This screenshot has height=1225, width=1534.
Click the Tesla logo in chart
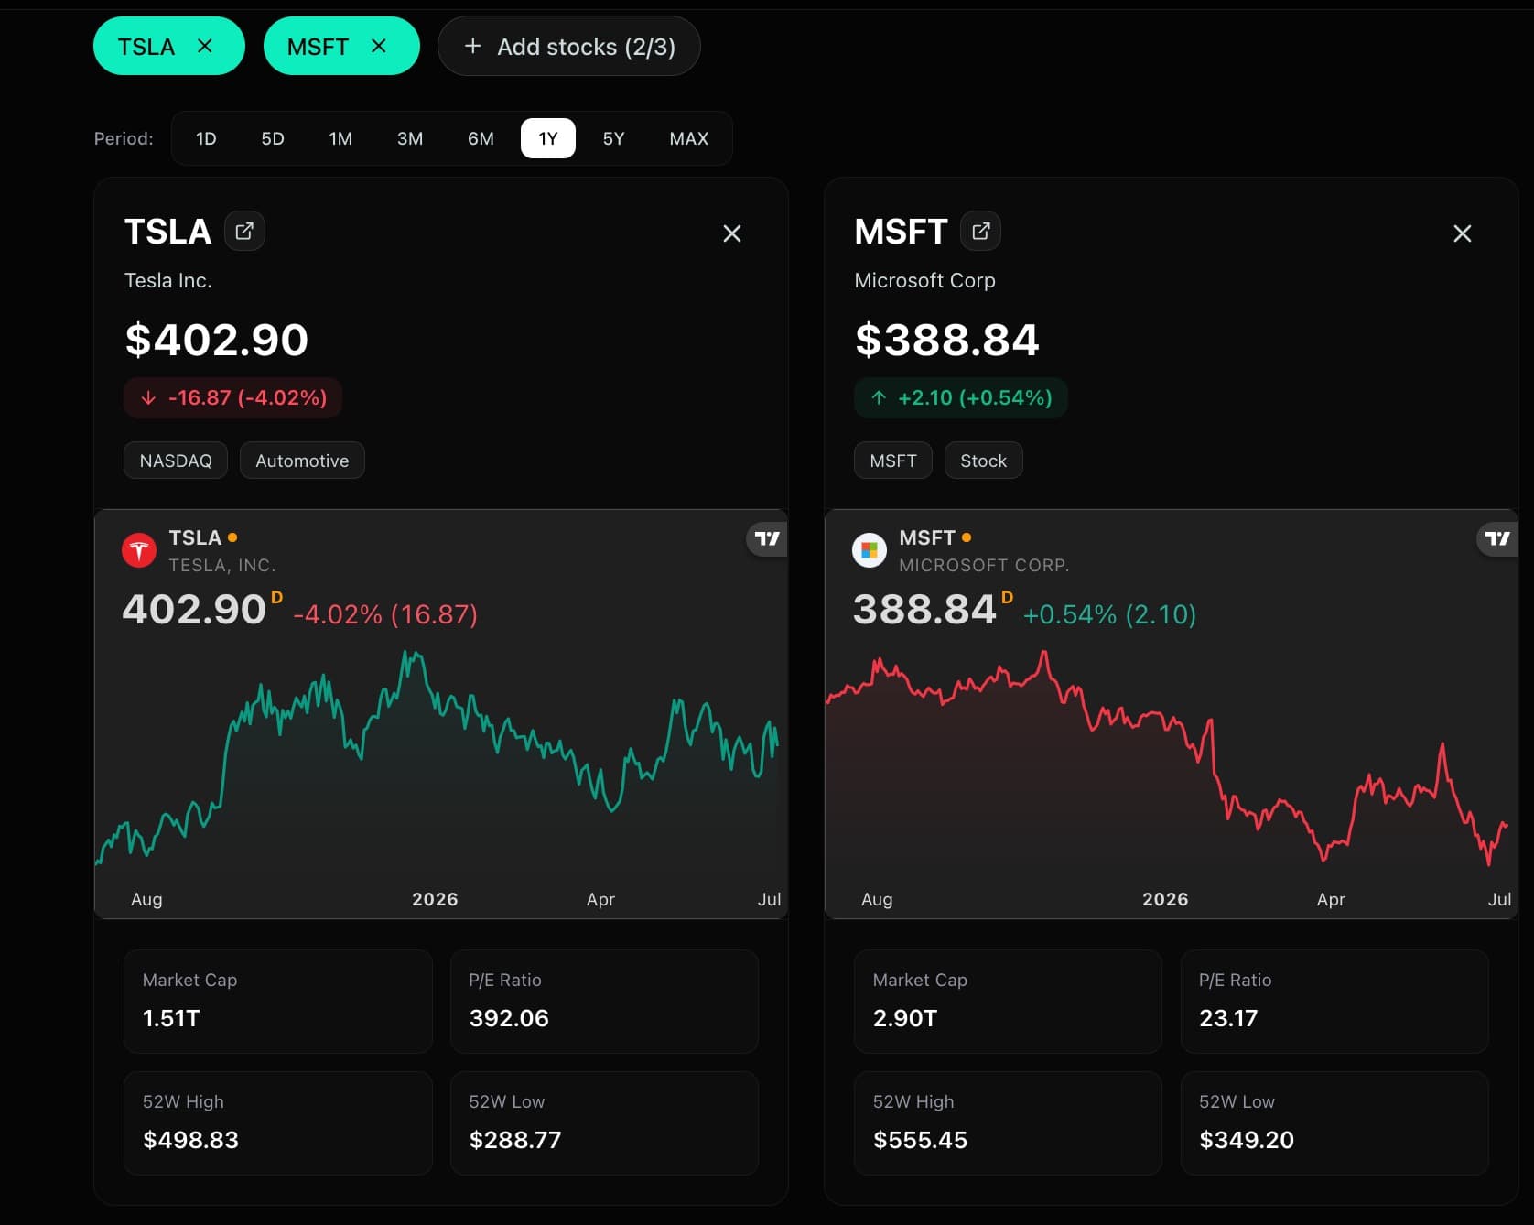click(139, 550)
